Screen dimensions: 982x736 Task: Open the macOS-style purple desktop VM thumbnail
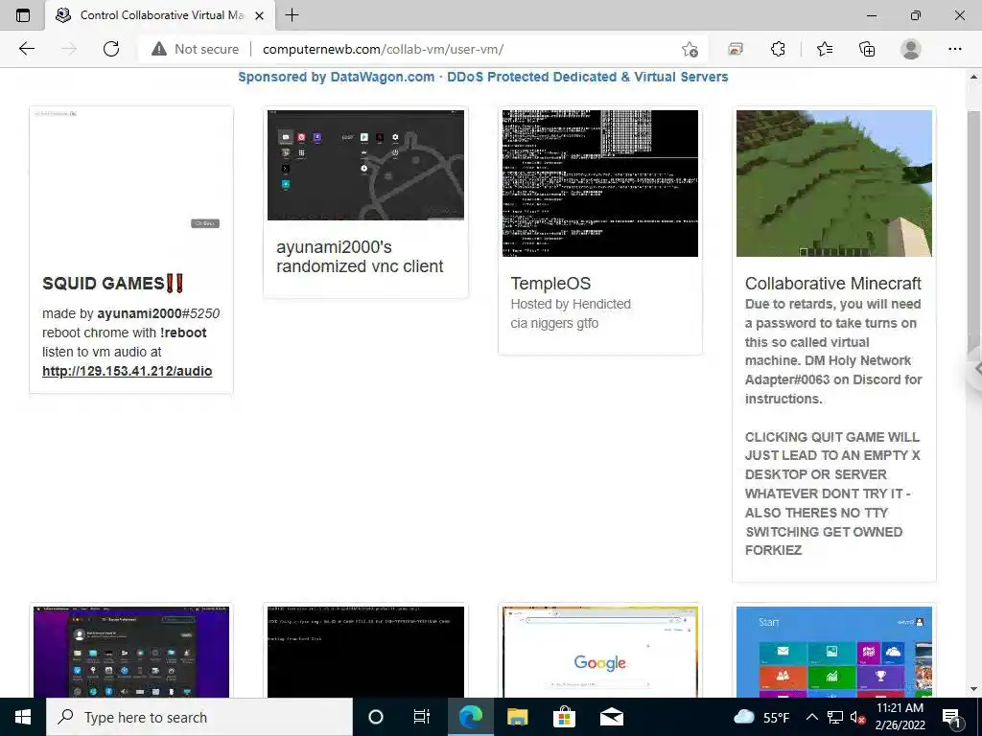pyautogui.click(x=130, y=652)
